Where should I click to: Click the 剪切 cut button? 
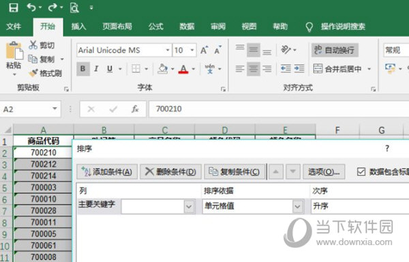click(x=42, y=45)
